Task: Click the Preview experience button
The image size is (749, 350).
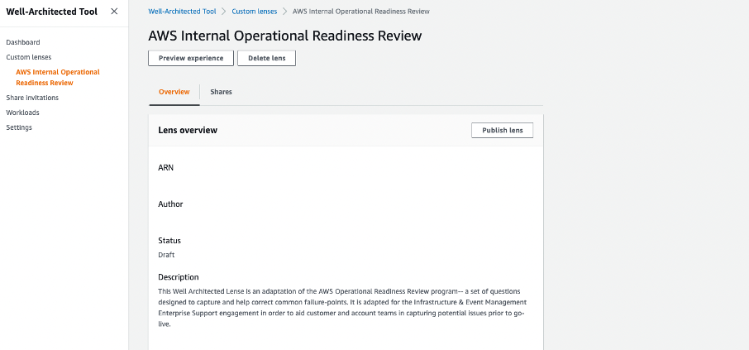Action: (x=191, y=58)
